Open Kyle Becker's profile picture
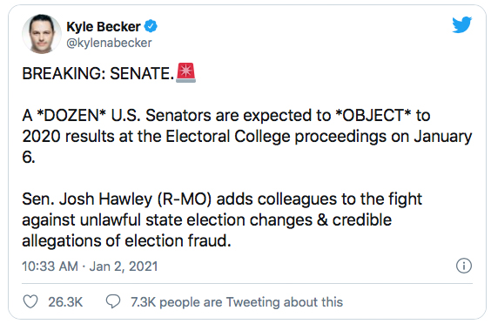Viewport: 491px width, 324px height. [x=42, y=34]
